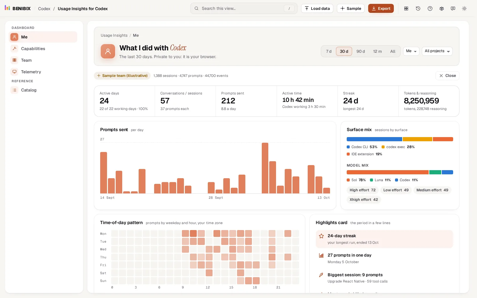Click the 8,250,959 tokens value
The width and height of the screenshot is (477, 298).
[x=421, y=101]
